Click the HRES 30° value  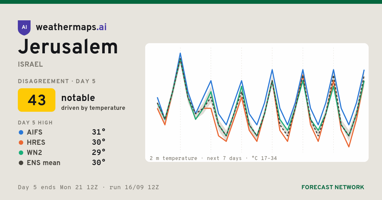99,143
